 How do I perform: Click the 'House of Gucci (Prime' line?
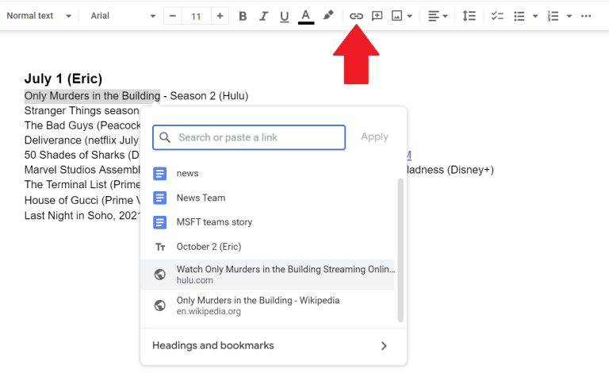tap(82, 200)
